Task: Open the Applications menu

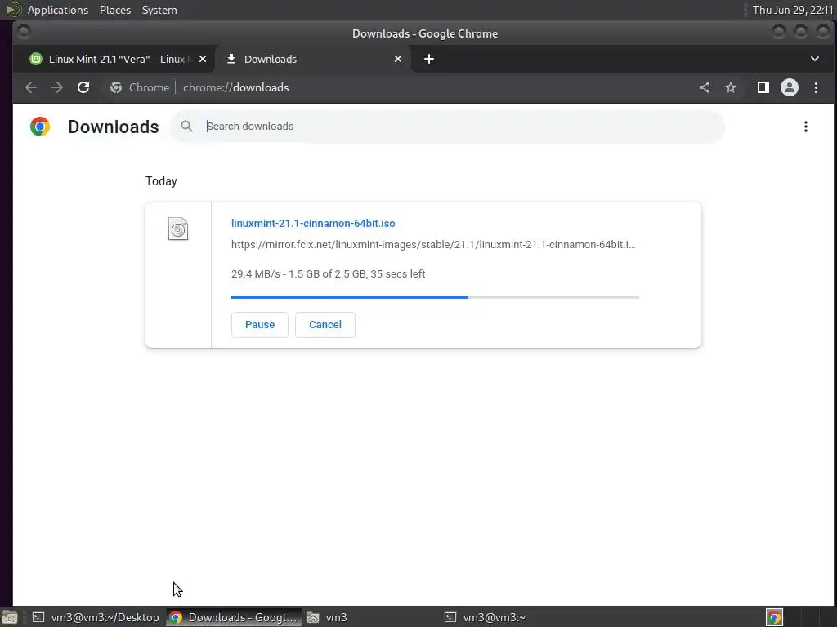Action: 58,10
